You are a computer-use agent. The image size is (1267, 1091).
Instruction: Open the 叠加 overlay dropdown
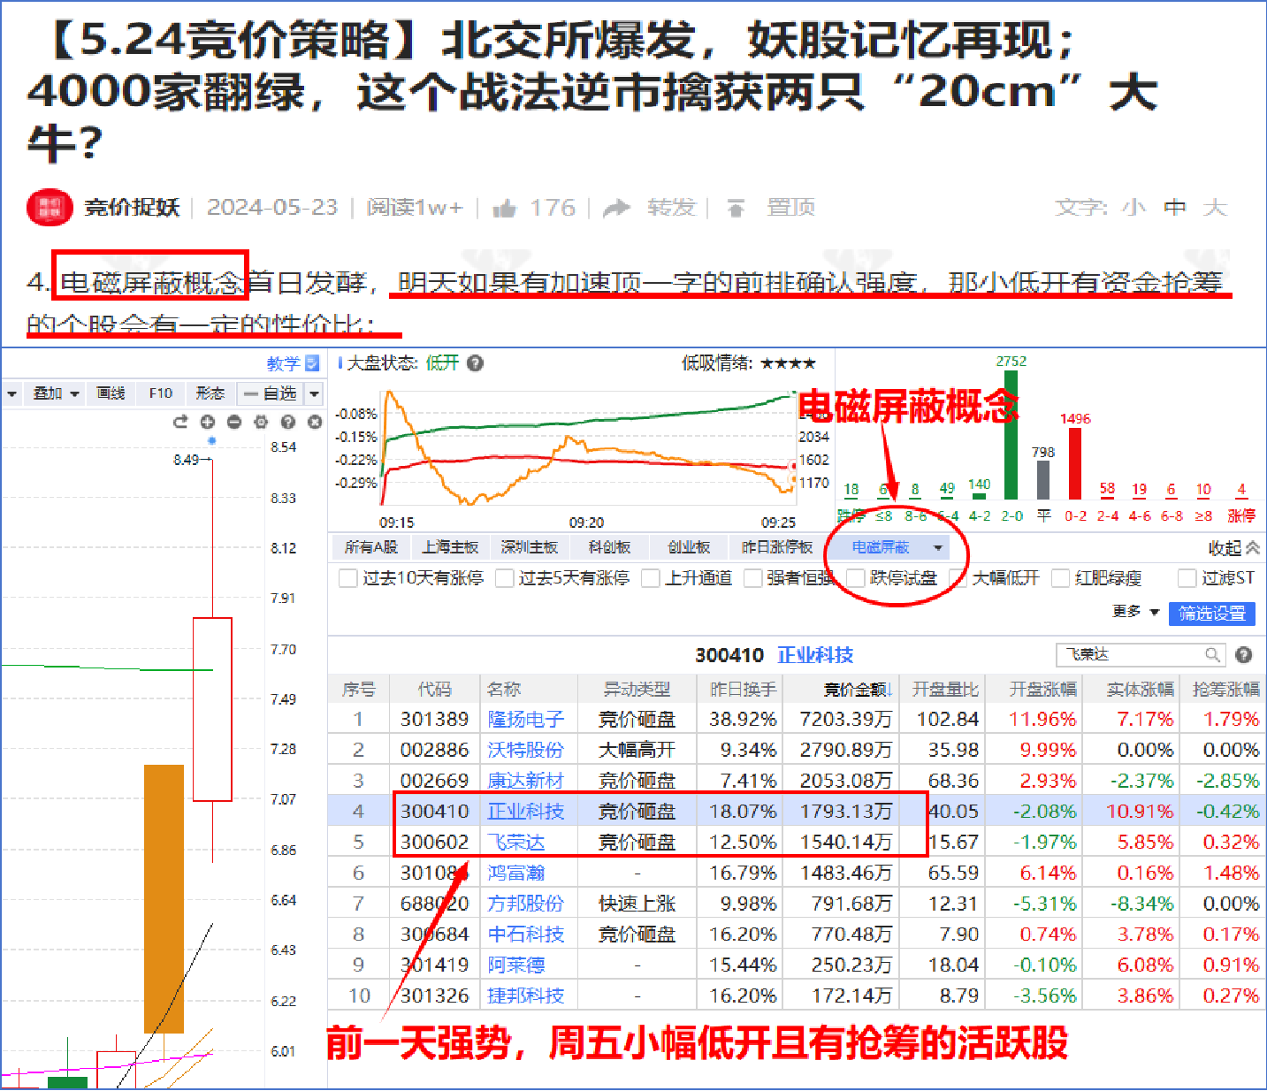point(56,393)
